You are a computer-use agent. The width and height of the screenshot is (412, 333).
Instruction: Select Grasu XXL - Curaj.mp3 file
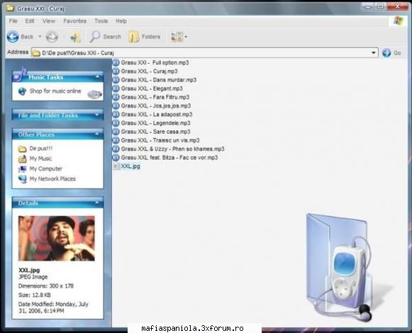149,71
